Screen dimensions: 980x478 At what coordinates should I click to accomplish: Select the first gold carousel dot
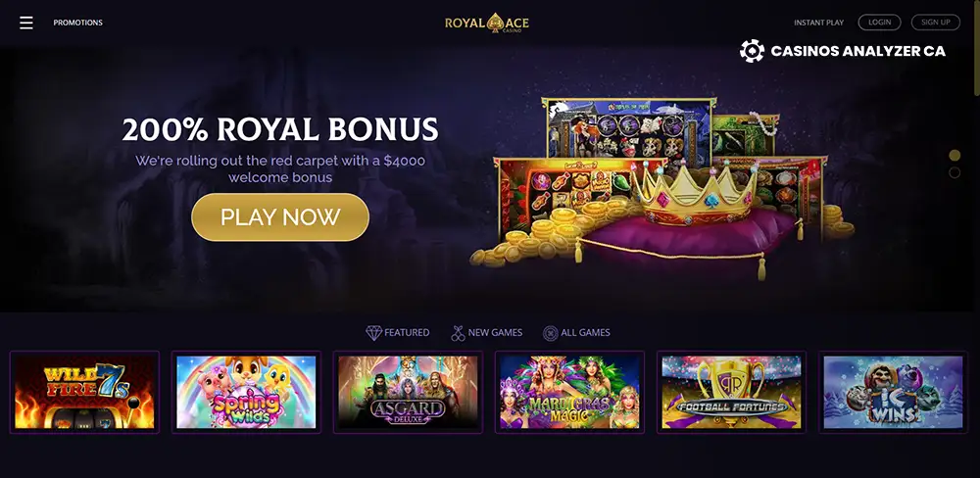click(x=955, y=155)
